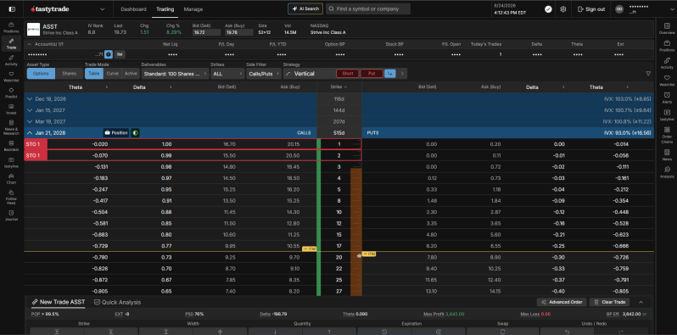The image size is (677, 335).
Task: Select Shares asset type
Action: [69, 74]
